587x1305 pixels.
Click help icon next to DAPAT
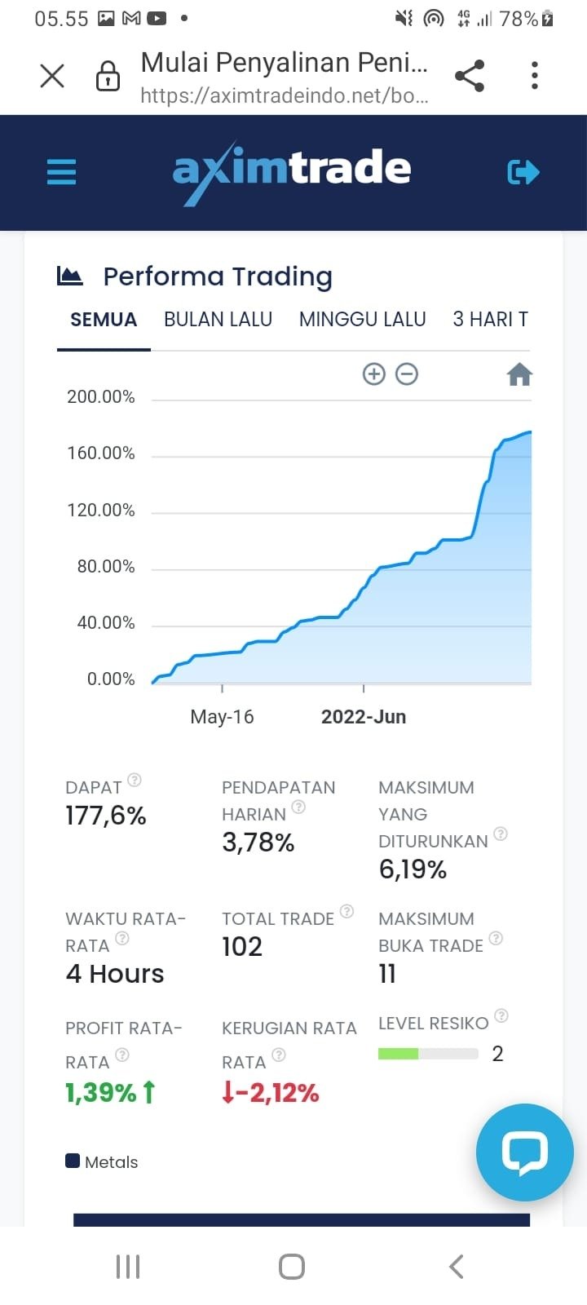pyautogui.click(x=135, y=780)
